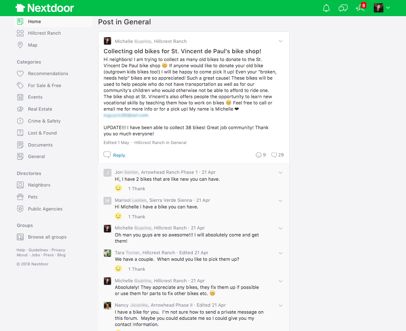406x331 pixels.
Task: Click '1 Thank' under Jon's comment
Action: tap(137, 189)
